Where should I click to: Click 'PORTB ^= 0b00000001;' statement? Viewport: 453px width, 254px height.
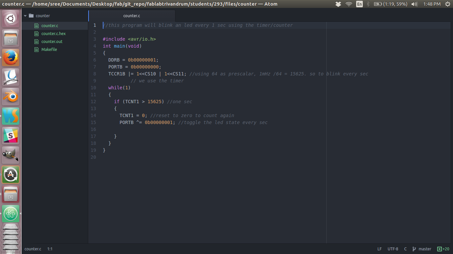click(x=148, y=122)
